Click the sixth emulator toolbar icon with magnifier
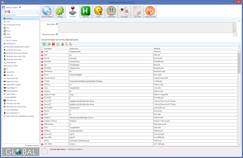This screenshot has width=243, height=158. pos(67,44)
